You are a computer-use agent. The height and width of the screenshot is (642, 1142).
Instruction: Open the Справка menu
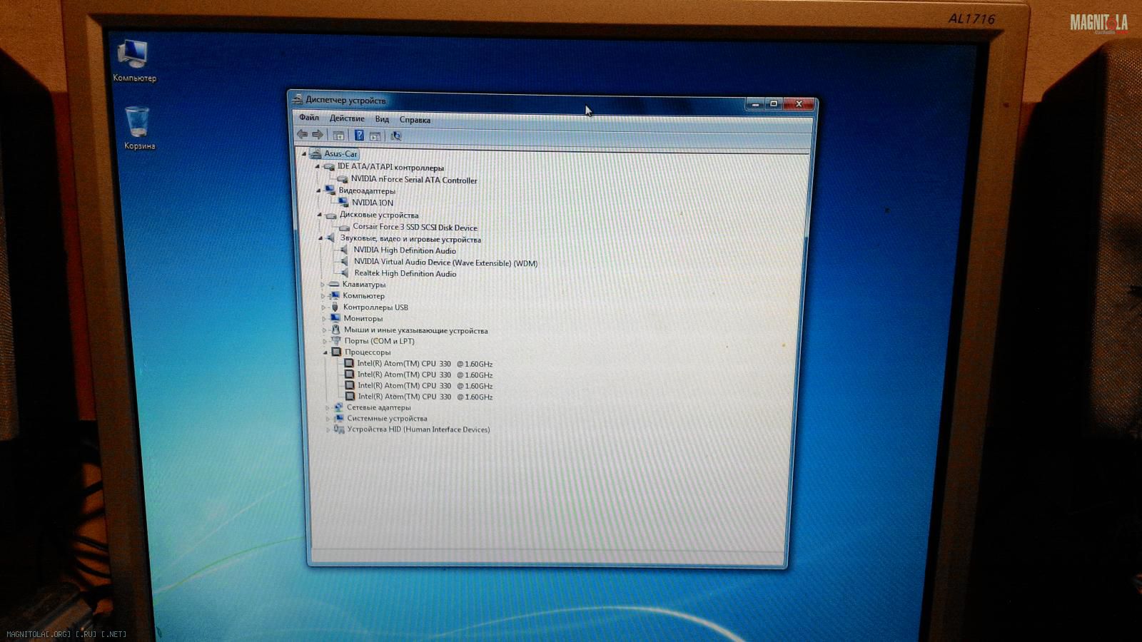(415, 120)
